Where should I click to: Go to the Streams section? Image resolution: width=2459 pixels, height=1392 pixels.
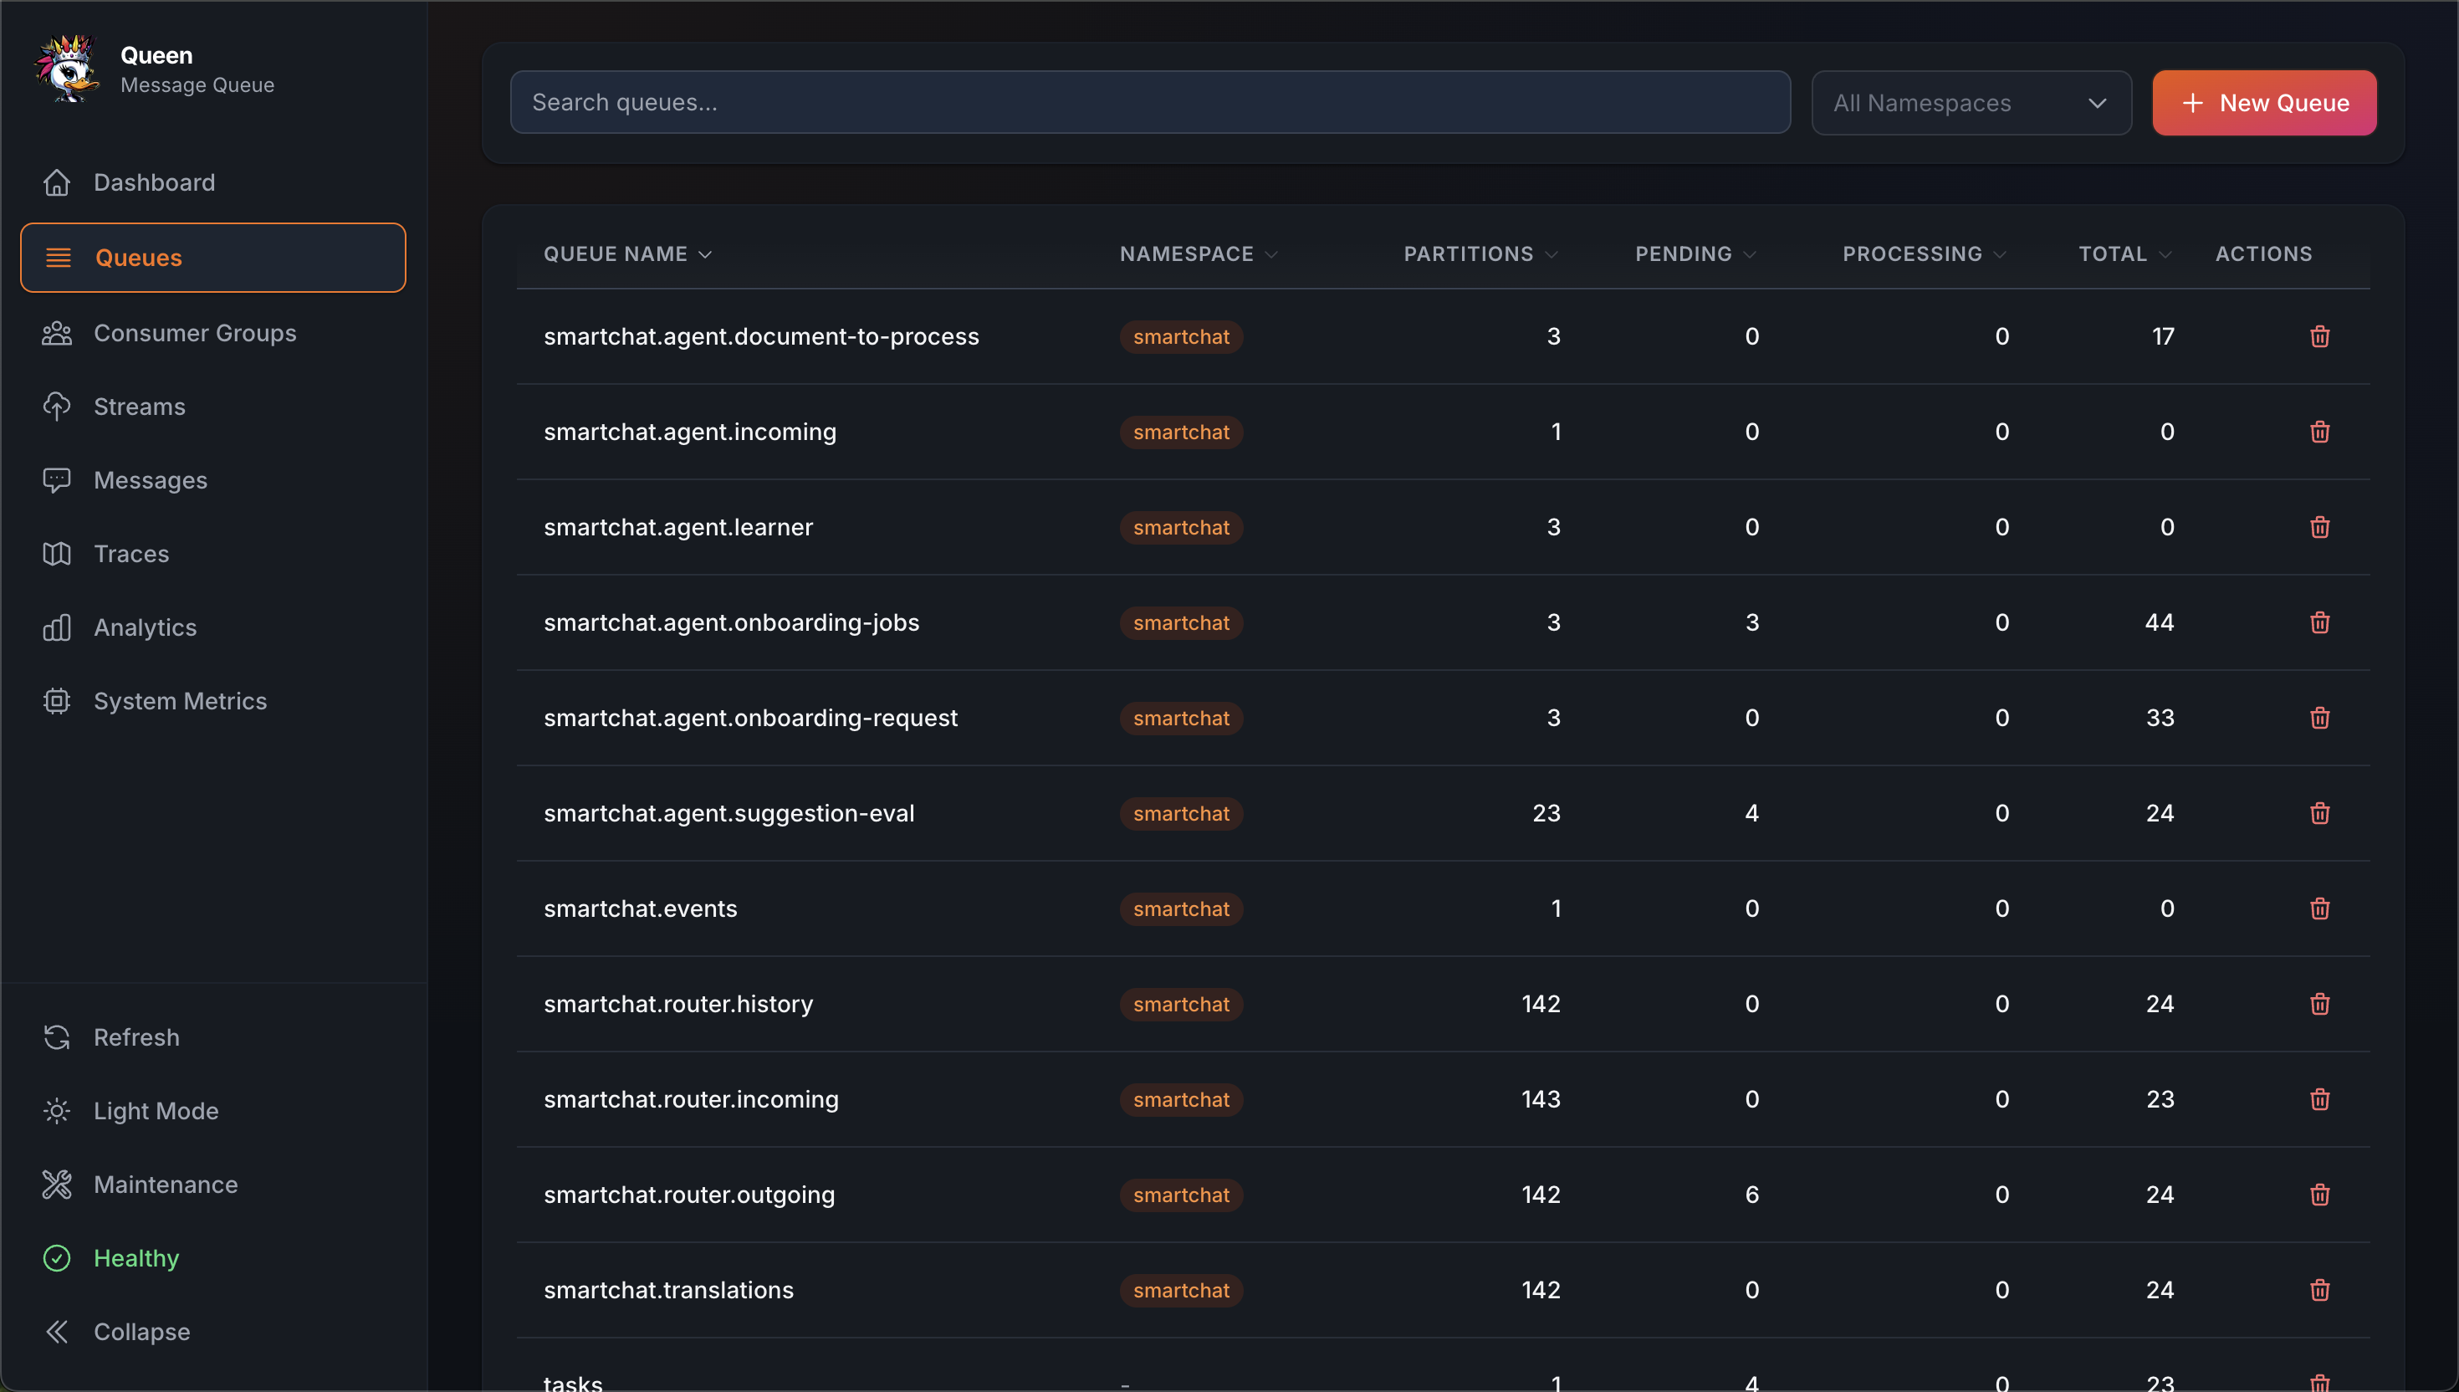click(140, 407)
